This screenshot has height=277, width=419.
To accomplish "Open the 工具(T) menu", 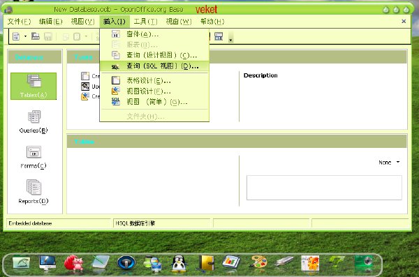I will coord(146,22).
